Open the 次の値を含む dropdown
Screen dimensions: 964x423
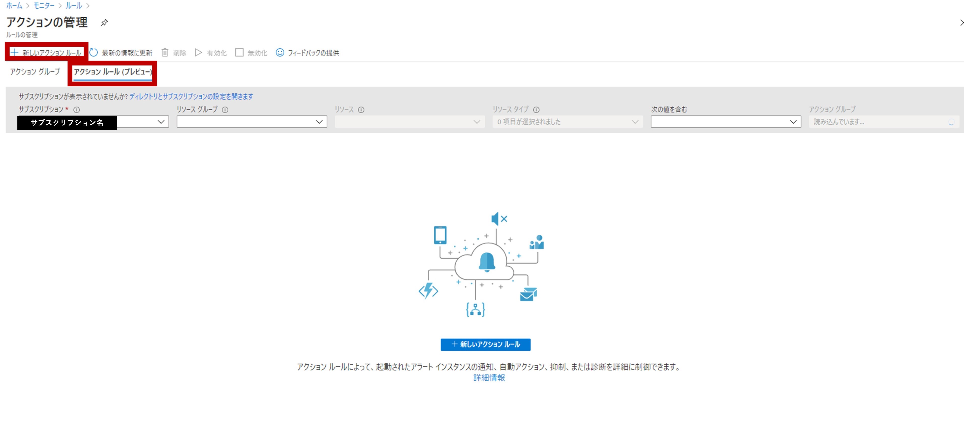pyautogui.click(x=793, y=122)
